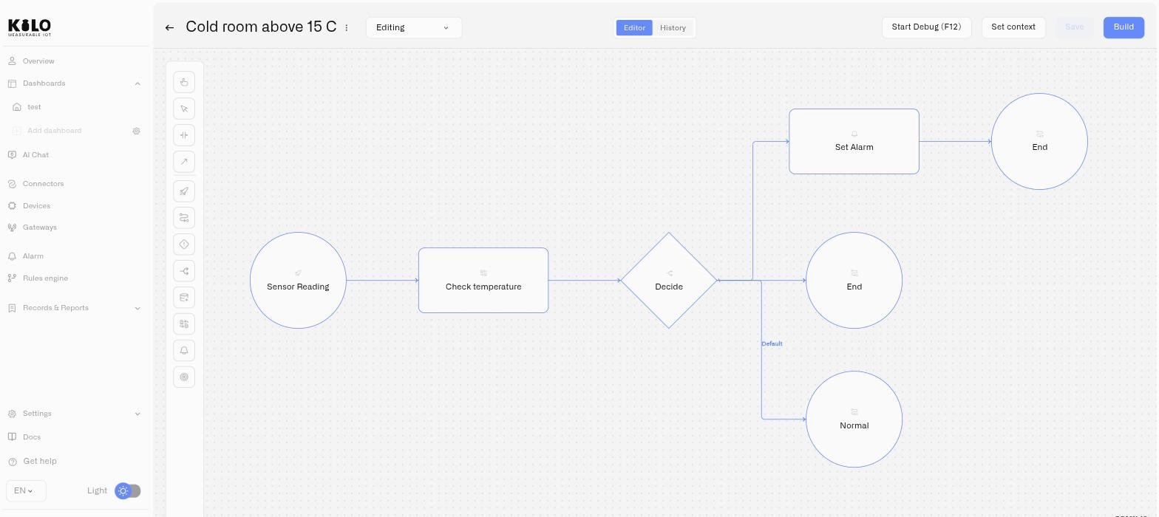Click the Connectors icon in sidebar
This screenshot has height=517, width=1159.
coord(12,184)
